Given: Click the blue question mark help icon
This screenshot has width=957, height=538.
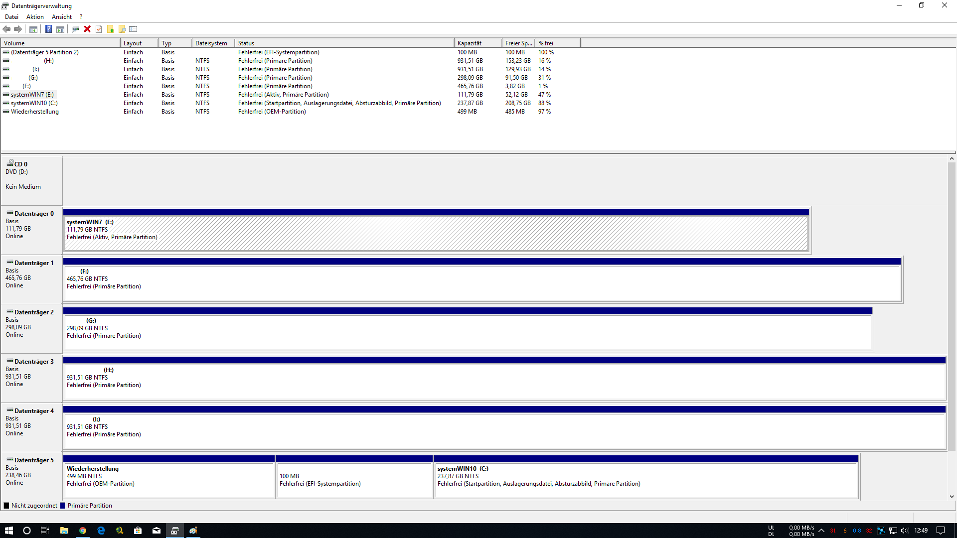Looking at the screenshot, I should click(x=48, y=29).
